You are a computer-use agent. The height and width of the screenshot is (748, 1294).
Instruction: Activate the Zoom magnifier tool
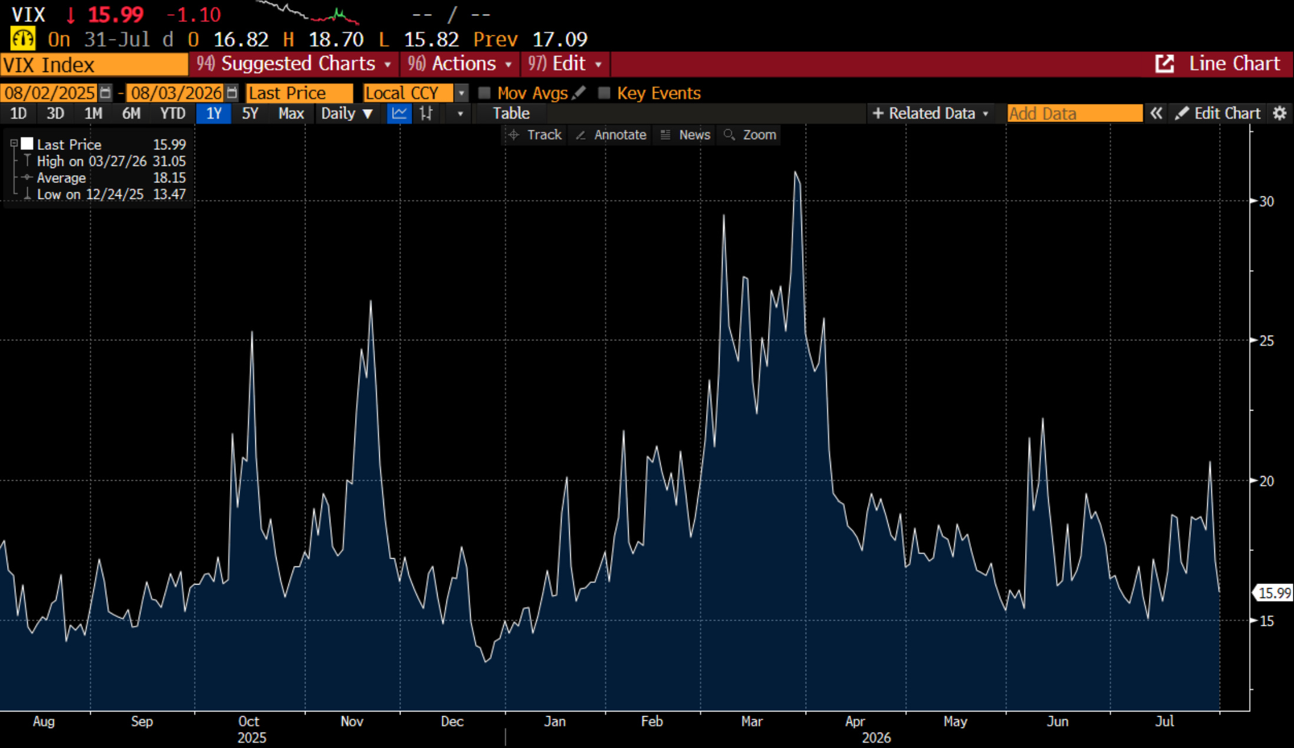pos(750,134)
